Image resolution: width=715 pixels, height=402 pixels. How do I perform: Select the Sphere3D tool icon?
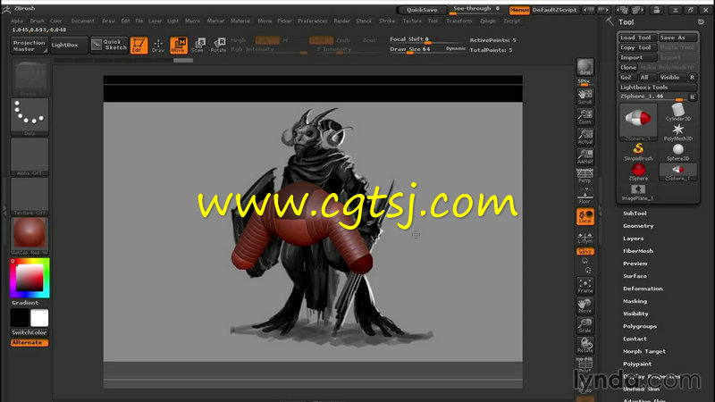click(678, 152)
